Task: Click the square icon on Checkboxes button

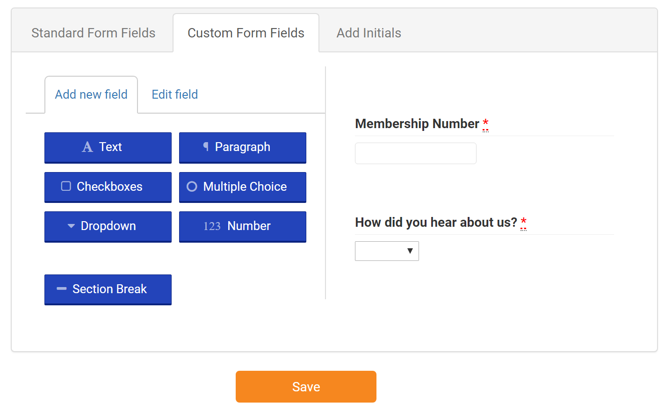Action: [66, 186]
